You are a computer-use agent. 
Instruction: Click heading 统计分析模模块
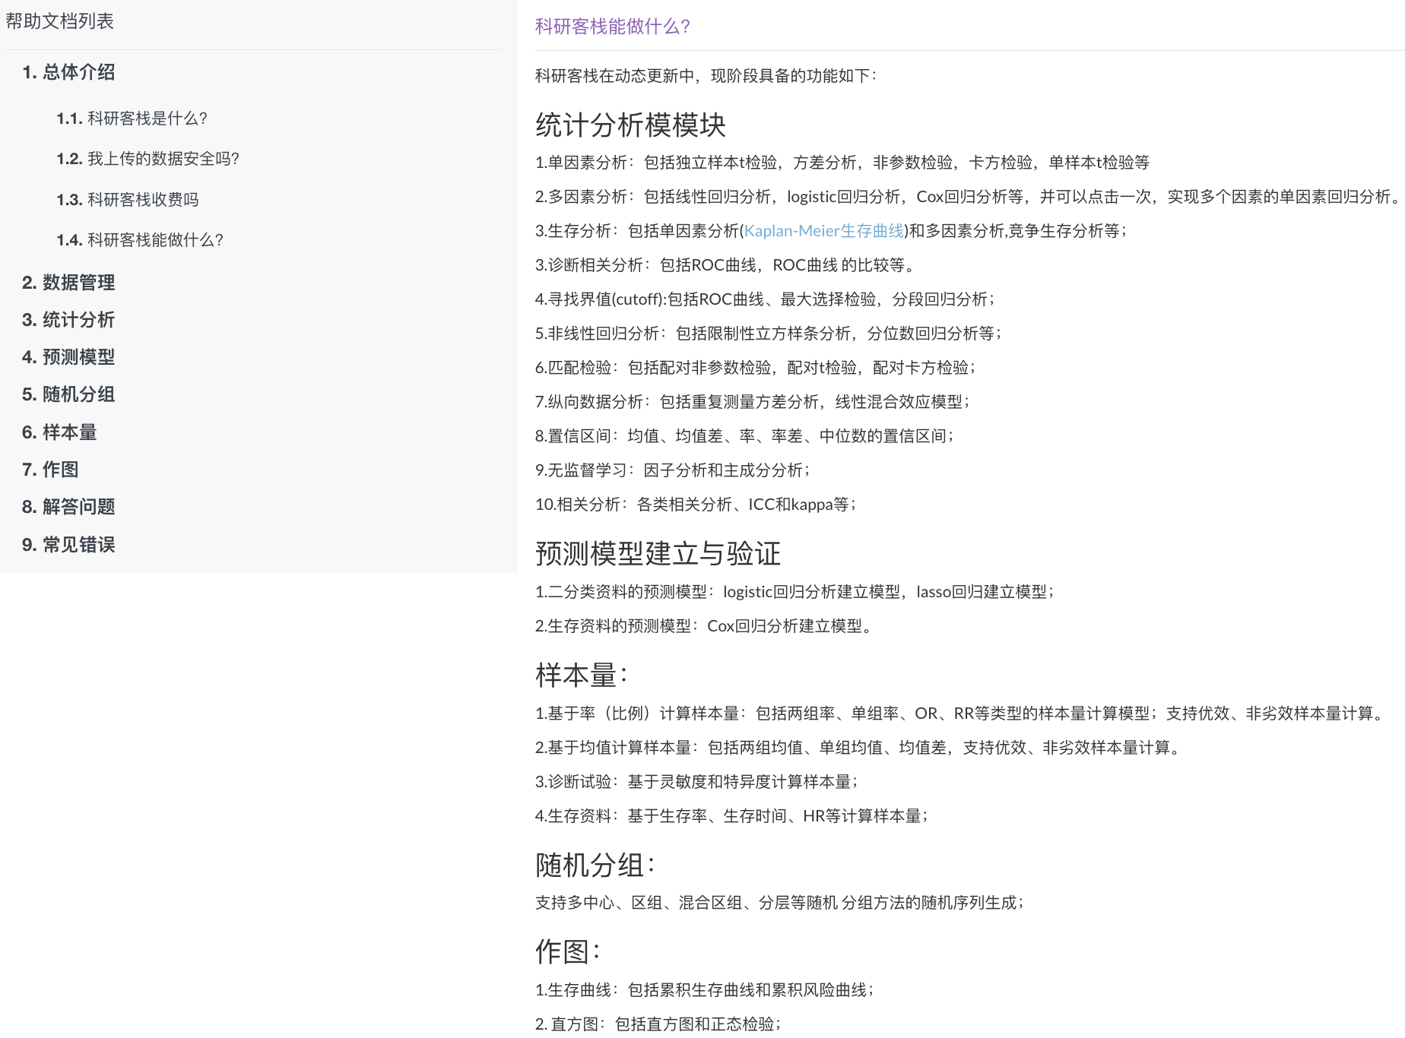point(630,125)
